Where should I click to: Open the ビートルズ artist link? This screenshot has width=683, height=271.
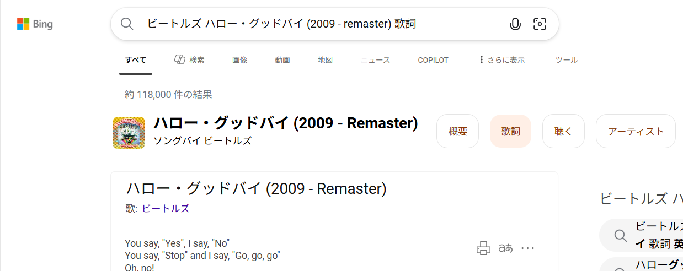click(166, 208)
